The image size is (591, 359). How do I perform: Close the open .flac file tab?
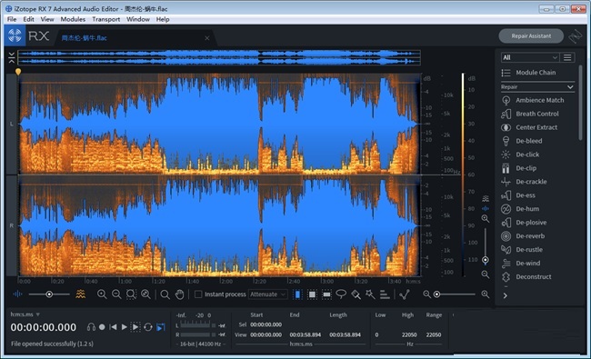[x=207, y=38]
